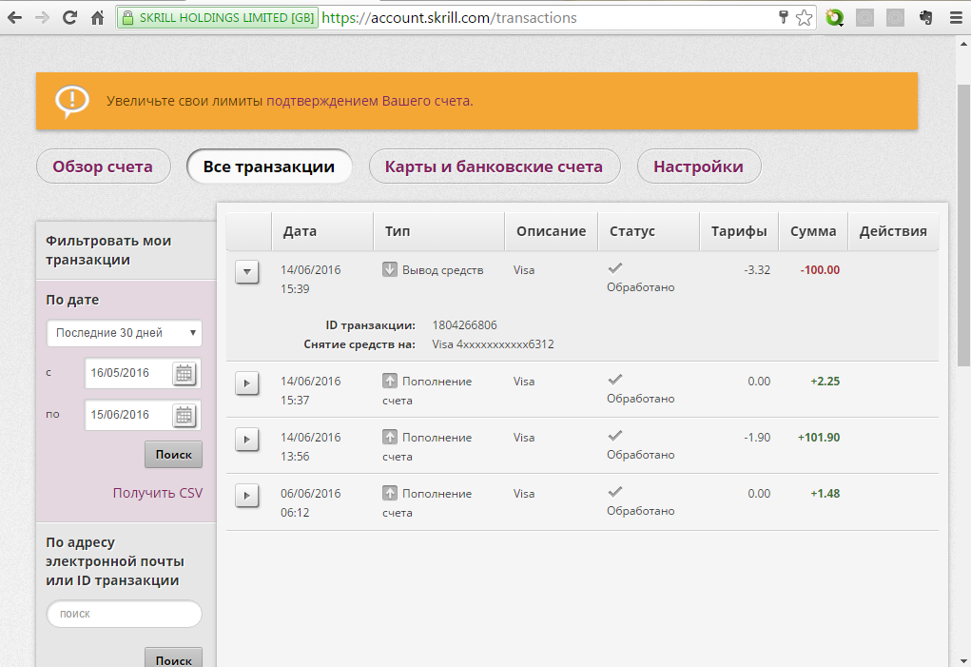Click the +1.48 amount

[x=825, y=494]
